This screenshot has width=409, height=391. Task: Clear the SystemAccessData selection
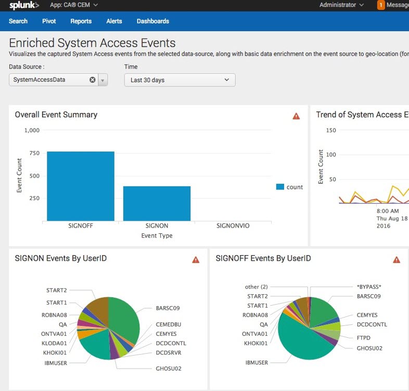[93, 80]
